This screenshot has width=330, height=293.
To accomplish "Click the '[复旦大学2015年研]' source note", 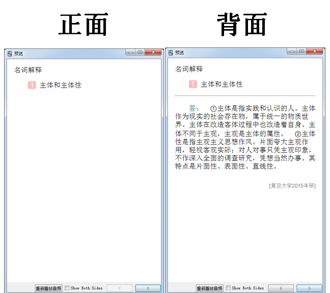I will (x=292, y=186).
